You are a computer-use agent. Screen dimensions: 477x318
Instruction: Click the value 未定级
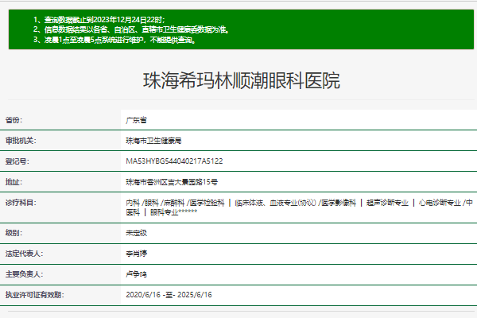coord(136,233)
